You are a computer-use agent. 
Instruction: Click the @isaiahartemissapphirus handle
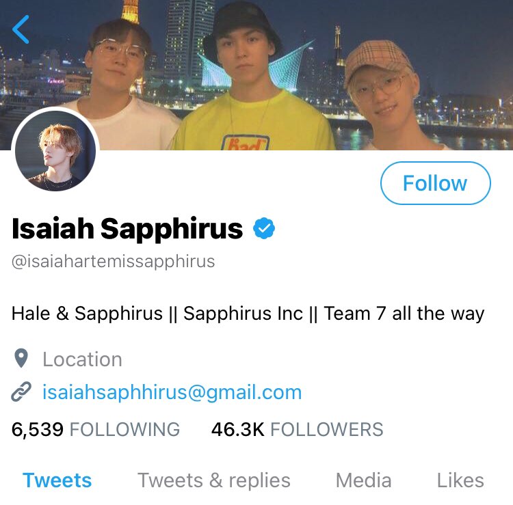point(113,262)
